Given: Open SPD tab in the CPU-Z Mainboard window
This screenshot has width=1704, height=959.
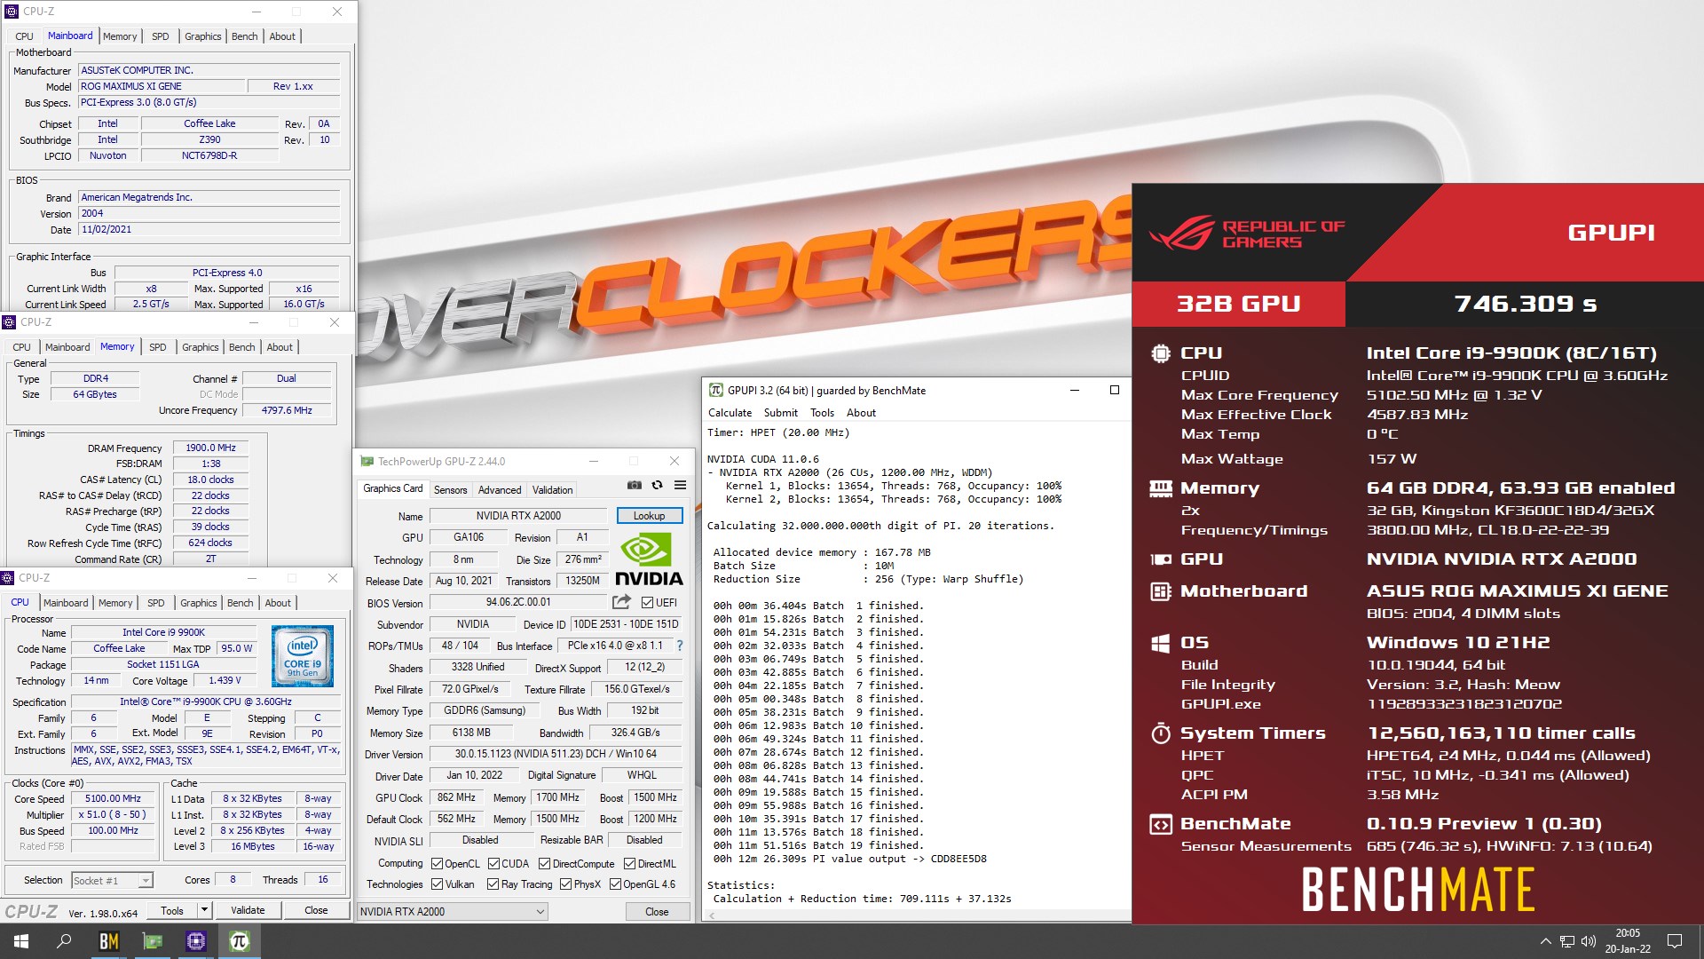Looking at the screenshot, I should [x=160, y=36].
